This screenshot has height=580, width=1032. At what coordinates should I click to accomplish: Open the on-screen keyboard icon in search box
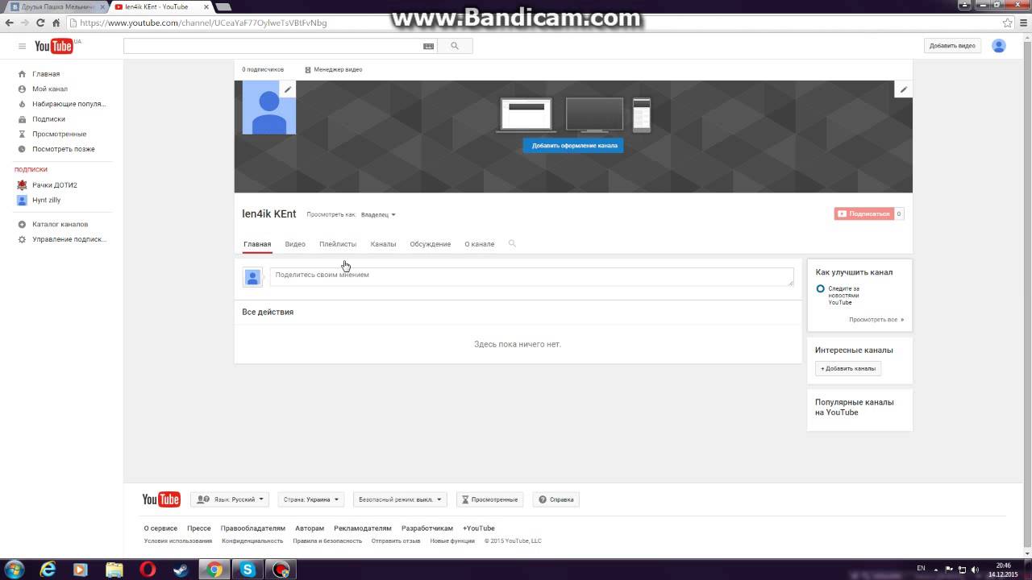428,46
